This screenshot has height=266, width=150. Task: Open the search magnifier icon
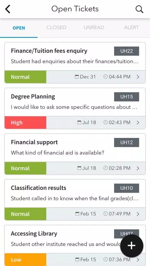click(x=139, y=9)
